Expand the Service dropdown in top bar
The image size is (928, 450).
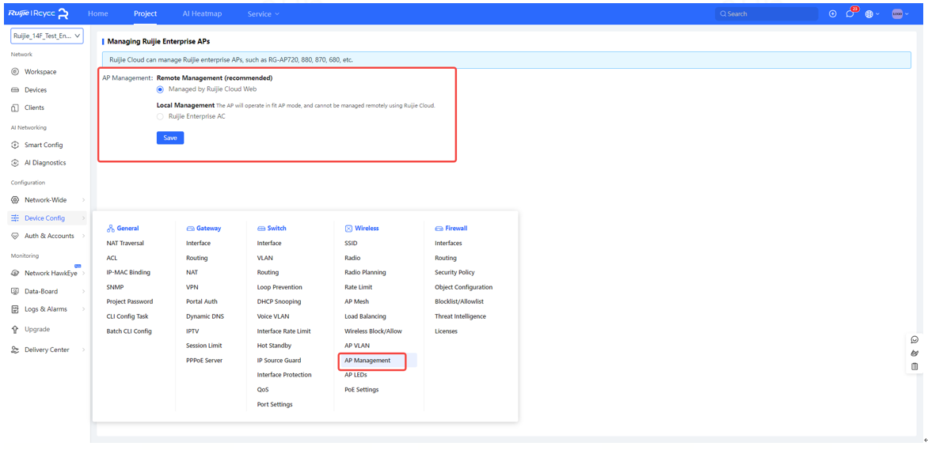click(x=264, y=13)
